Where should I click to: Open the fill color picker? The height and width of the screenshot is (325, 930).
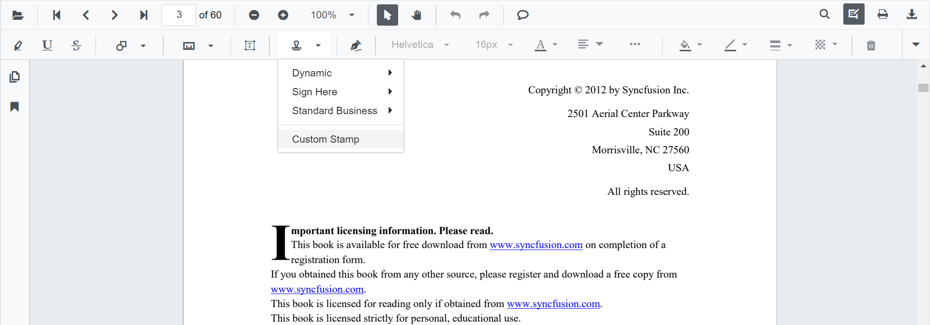(x=691, y=45)
